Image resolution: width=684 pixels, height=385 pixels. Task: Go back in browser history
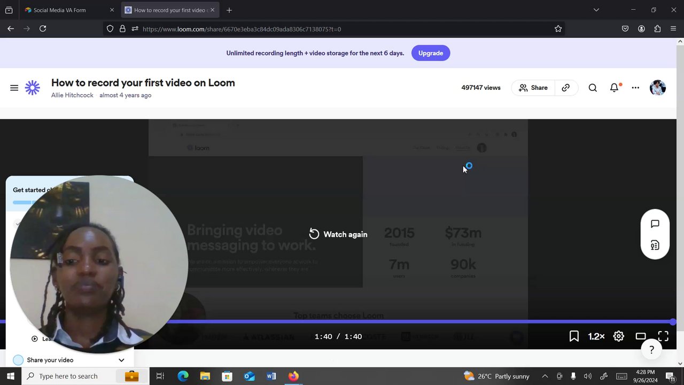point(11,29)
